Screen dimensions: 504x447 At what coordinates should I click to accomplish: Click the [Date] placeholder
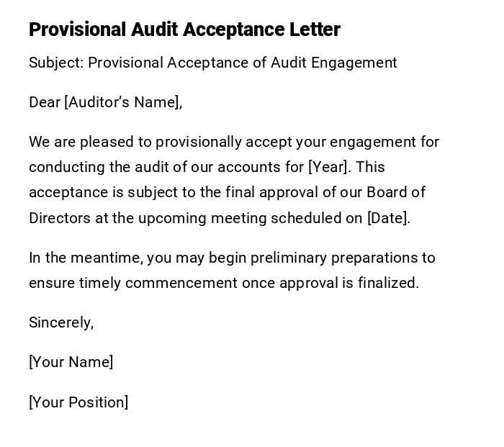[388, 218]
